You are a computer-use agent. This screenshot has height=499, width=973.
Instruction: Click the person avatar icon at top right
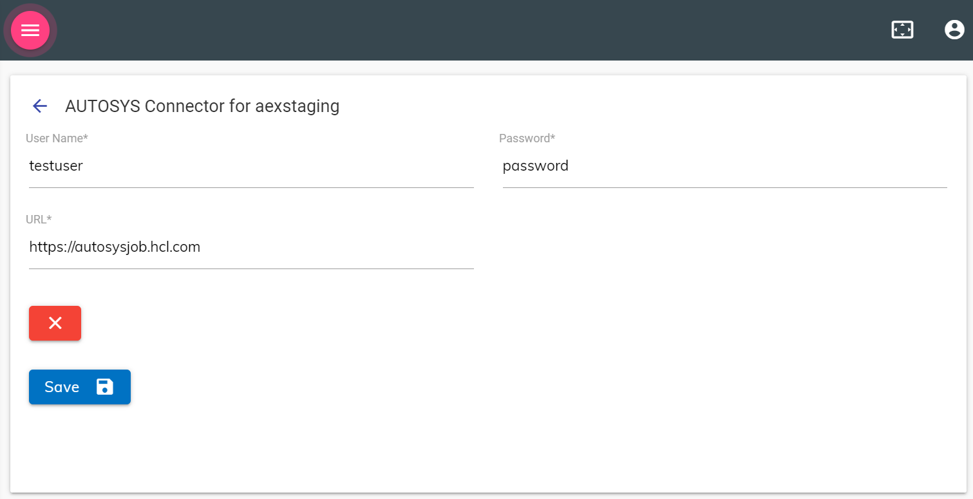pos(954,30)
